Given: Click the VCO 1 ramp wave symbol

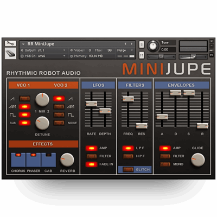Looking at the screenshot, I should (x=12, y=99).
